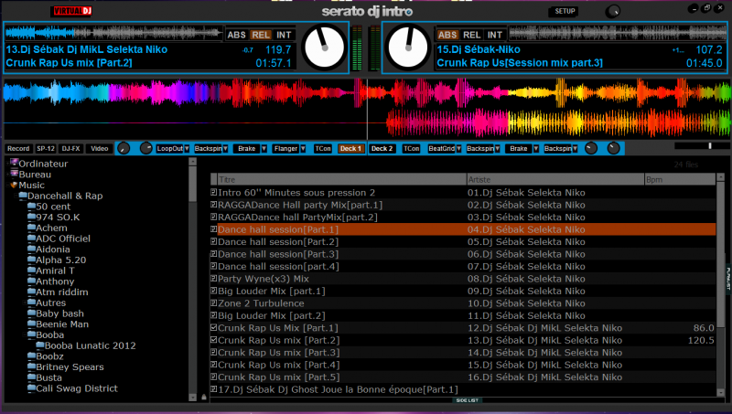Click the SIDE LIST button
The width and height of the screenshot is (732, 414).
(467, 400)
